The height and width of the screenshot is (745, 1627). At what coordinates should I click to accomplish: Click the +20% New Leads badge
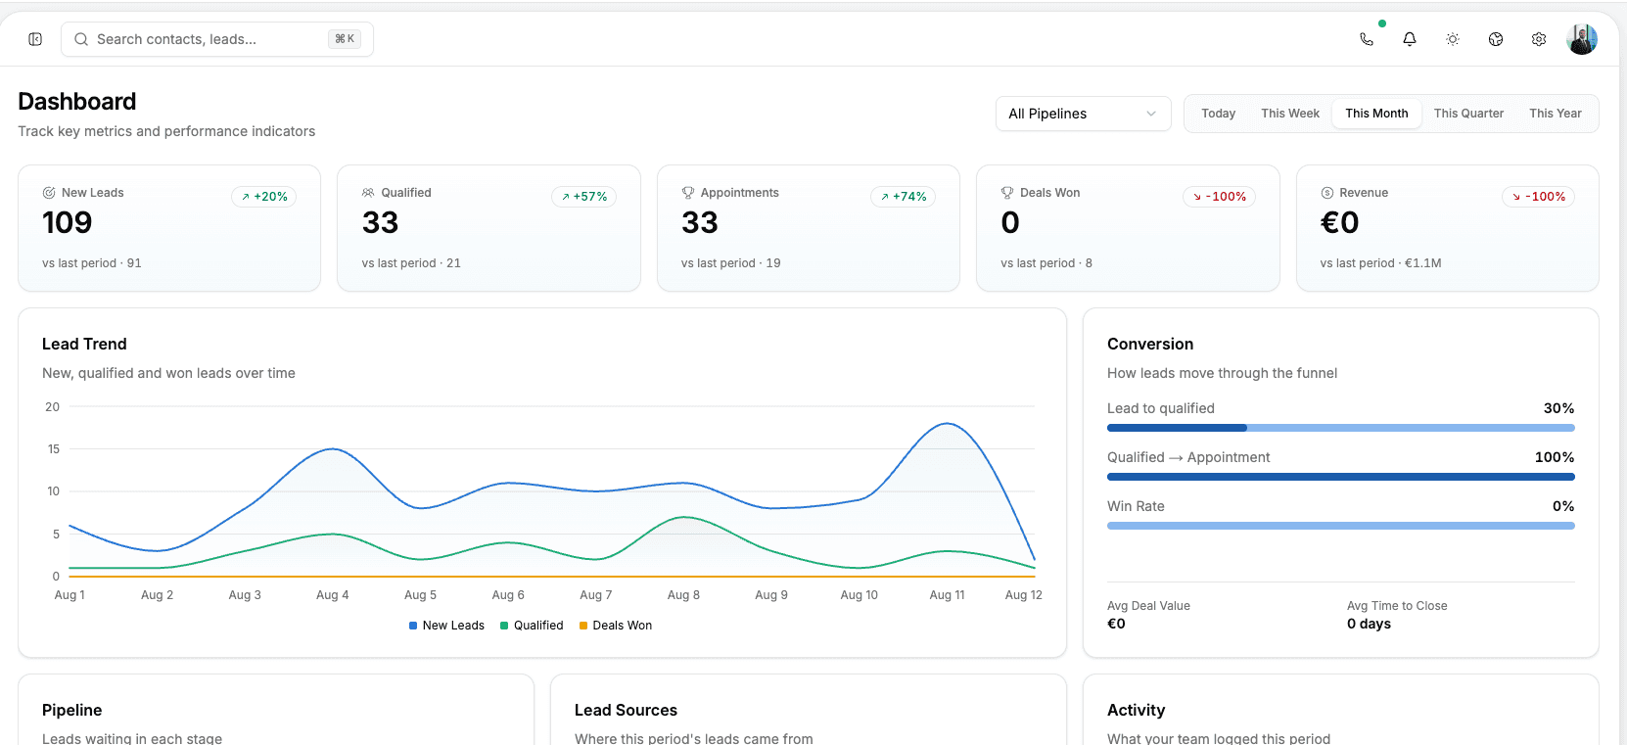pyautogui.click(x=264, y=197)
